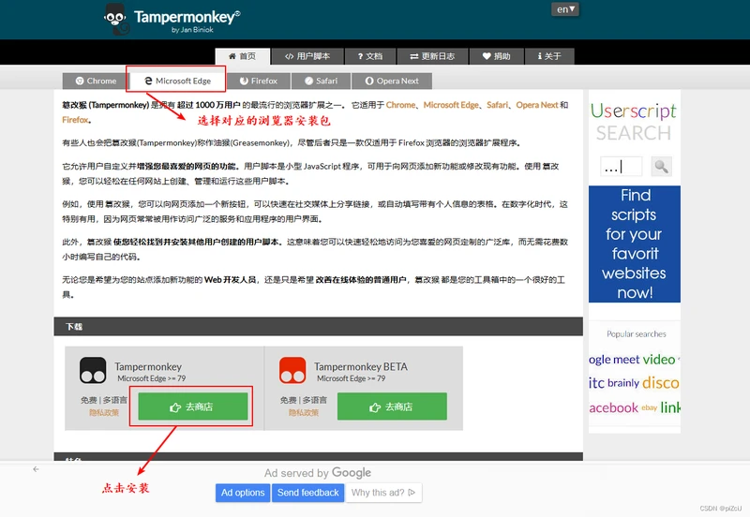
Task: Click the Ad options button
Action: (x=243, y=493)
